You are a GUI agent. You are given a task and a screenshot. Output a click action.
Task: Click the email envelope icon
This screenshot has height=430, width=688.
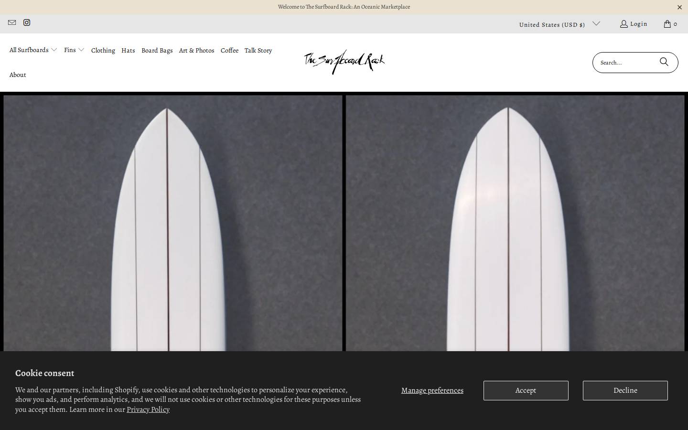coord(12,22)
